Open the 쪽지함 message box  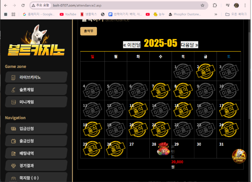coord(36,177)
